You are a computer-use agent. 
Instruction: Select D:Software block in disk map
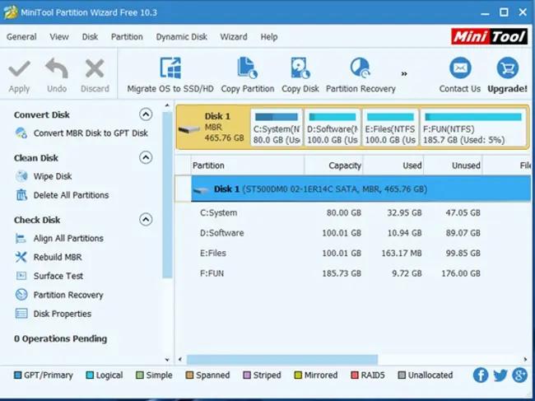coord(333,128)
